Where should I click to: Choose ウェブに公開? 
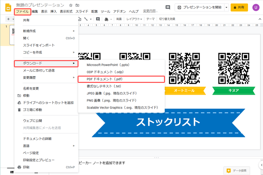(46, 121)
